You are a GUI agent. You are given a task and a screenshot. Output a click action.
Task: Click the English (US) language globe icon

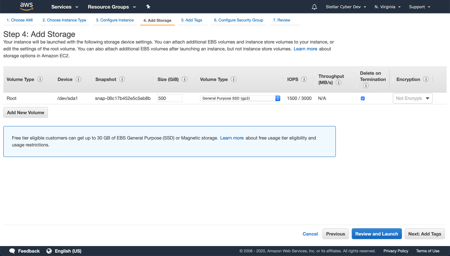click(x=49, y=251)
